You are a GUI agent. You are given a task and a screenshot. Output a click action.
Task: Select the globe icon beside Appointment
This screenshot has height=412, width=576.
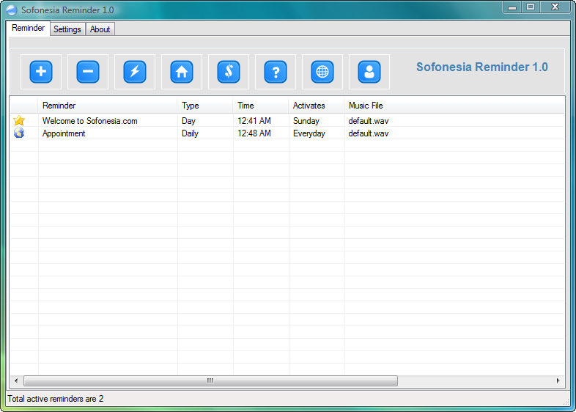coord(19,133)
